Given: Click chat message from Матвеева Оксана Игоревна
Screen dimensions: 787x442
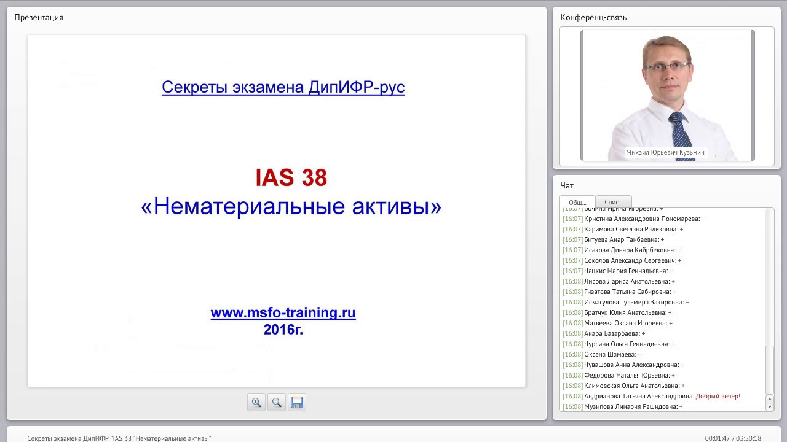Looking at the screenshot, I should point(617,323).
